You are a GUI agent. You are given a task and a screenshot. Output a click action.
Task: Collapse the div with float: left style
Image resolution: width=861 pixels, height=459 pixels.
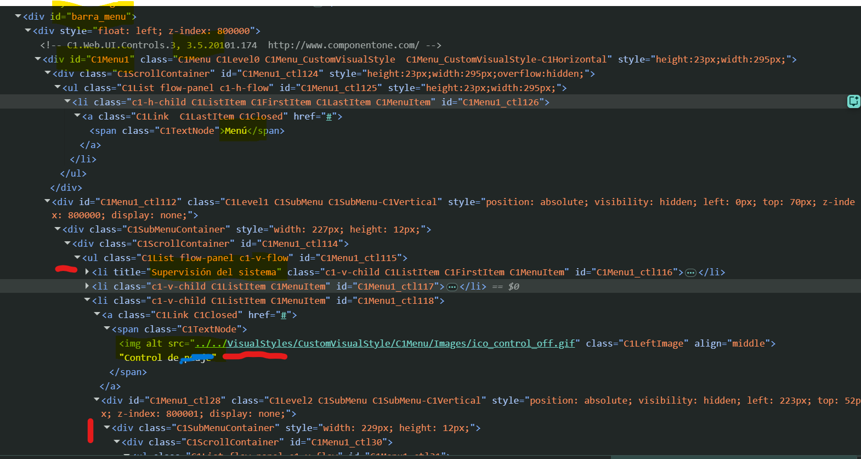coord(28,31)
